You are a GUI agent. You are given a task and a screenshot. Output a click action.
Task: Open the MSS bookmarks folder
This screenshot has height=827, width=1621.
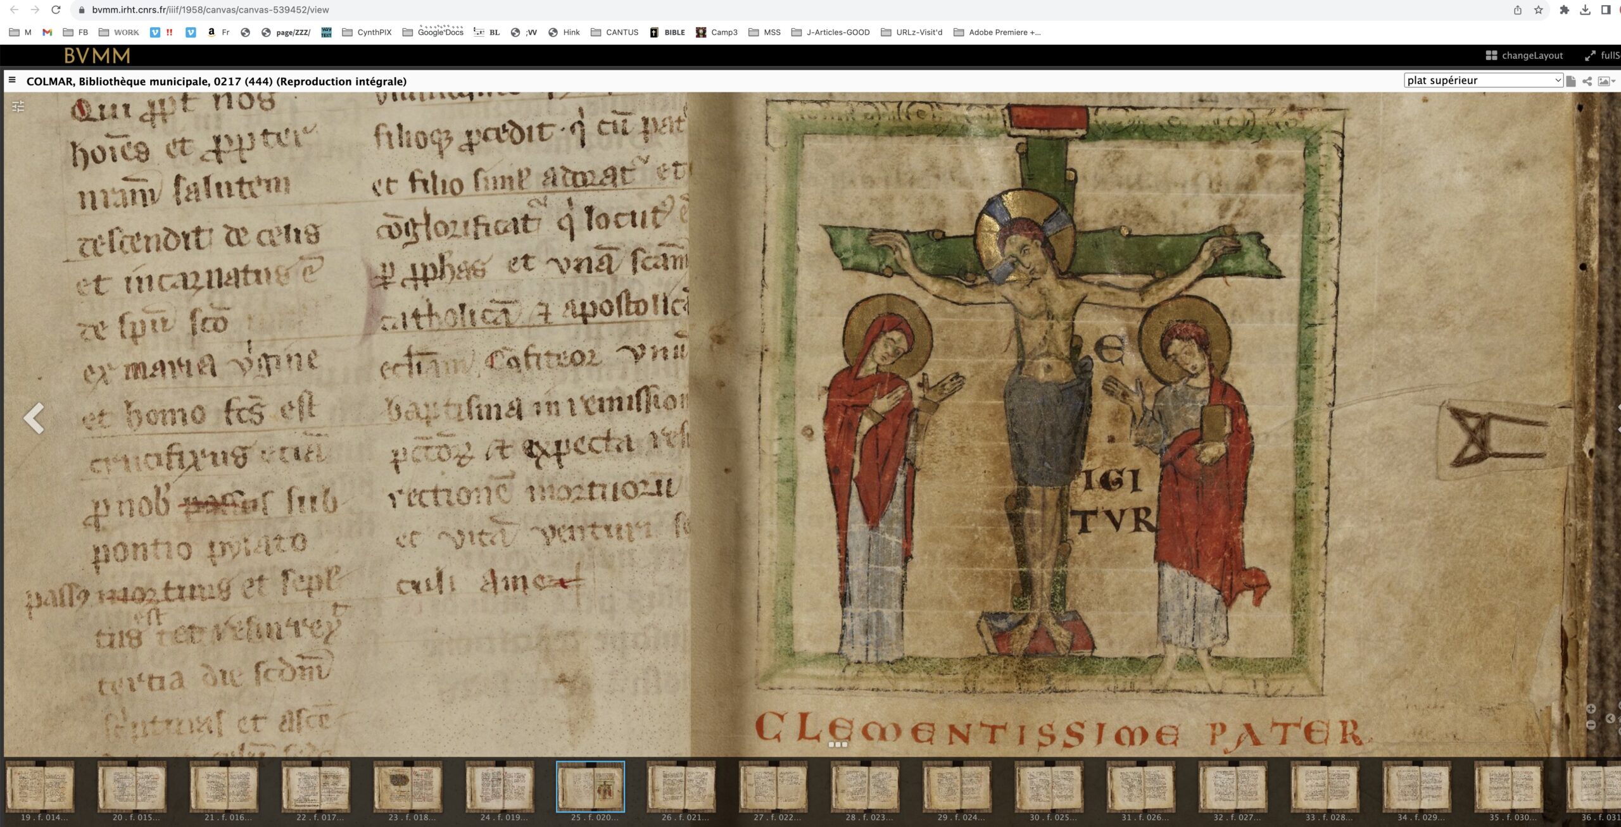[x=764, y=32]
